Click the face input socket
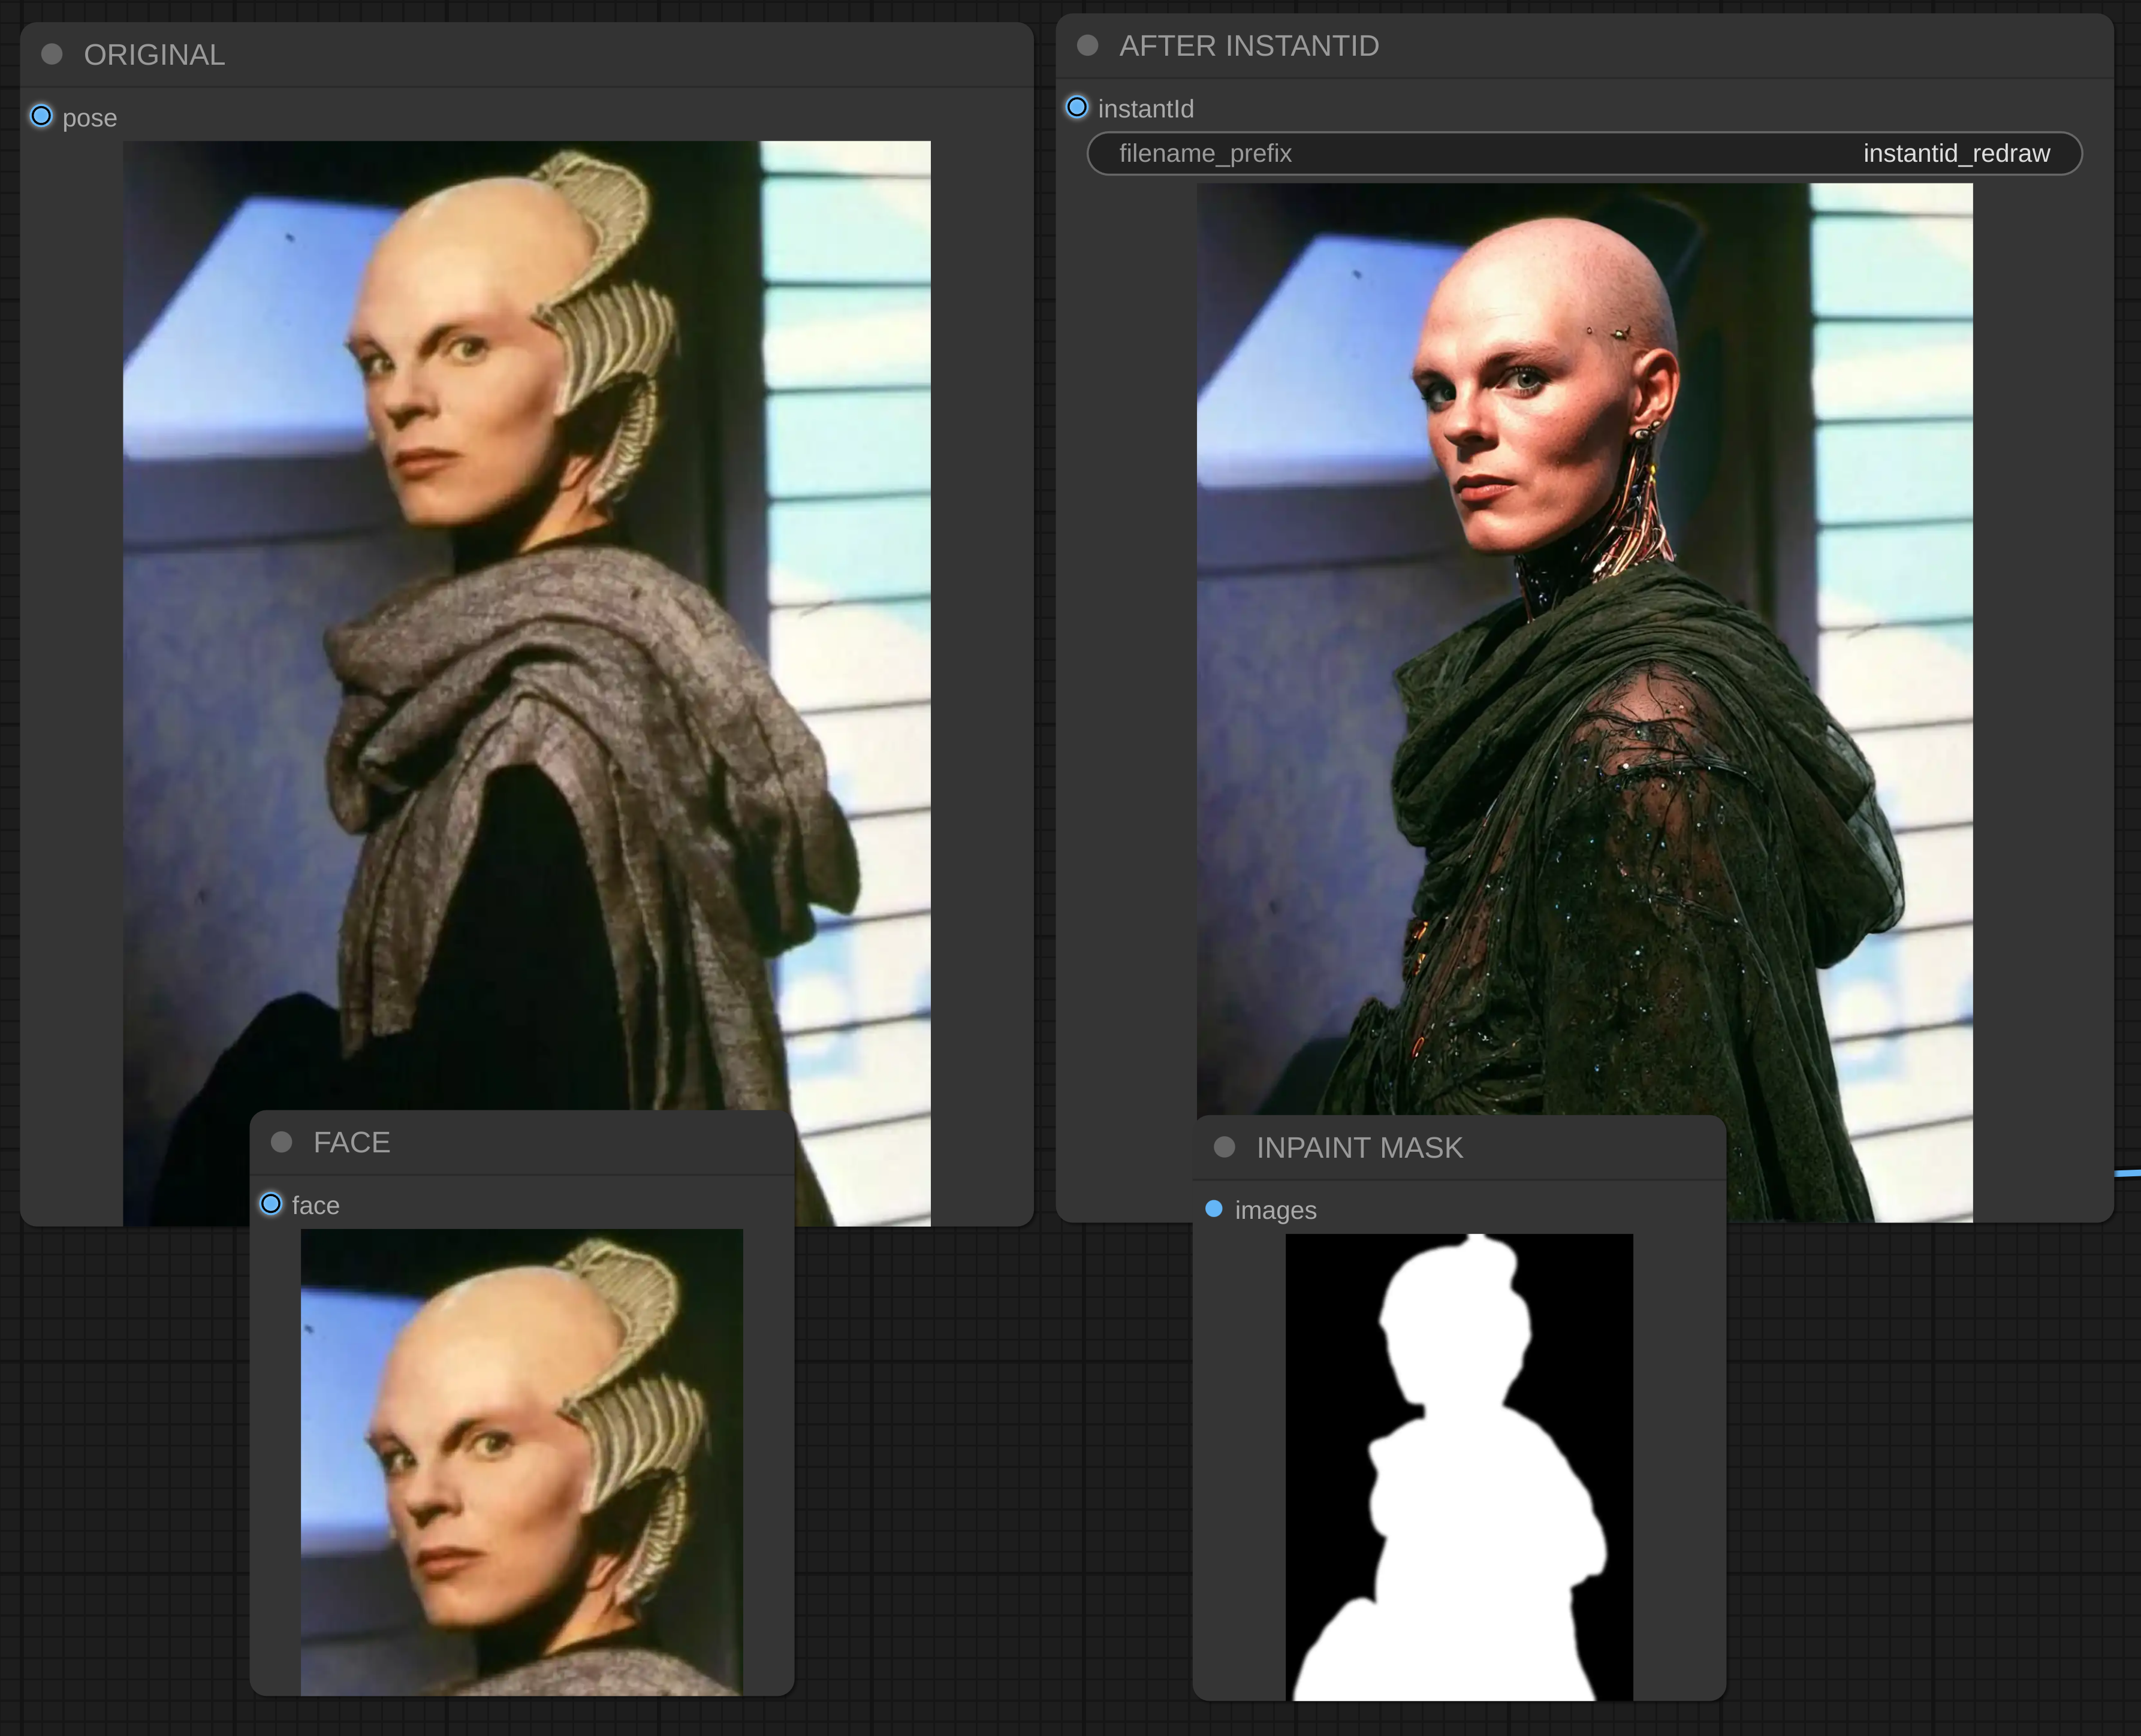The height and width of the screenshot is (1736, 2141). coord(271,1204)
